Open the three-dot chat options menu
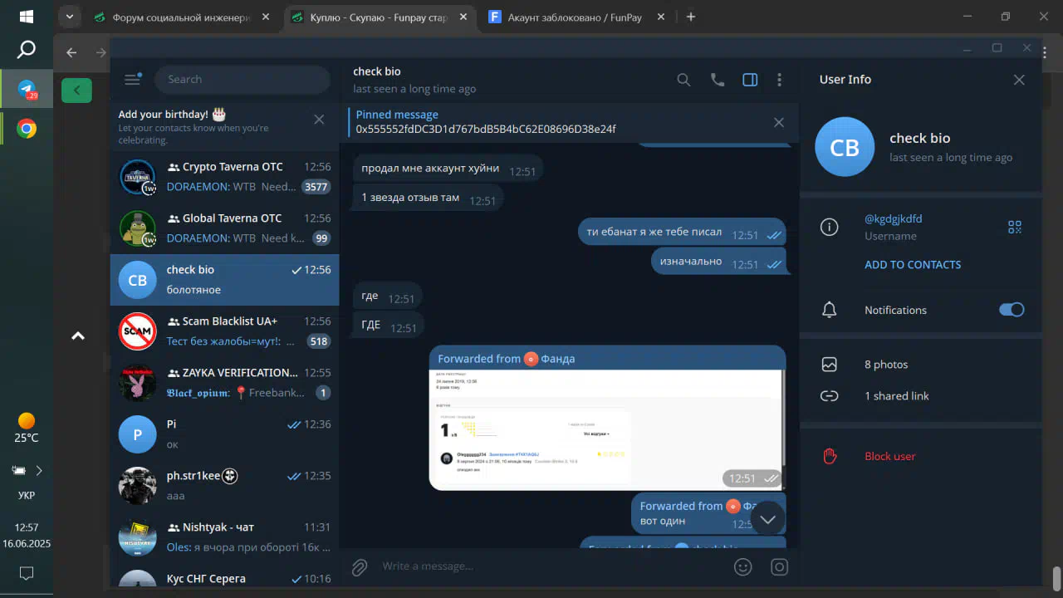The height and width of the screenshot is (598, 1063). (x=779, y=80)
